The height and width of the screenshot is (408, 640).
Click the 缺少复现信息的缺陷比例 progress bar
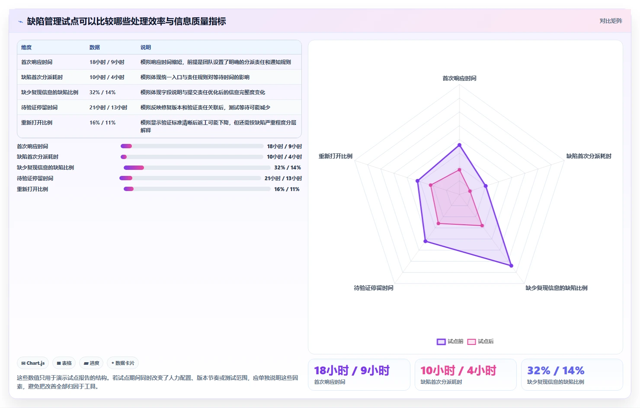197,168
